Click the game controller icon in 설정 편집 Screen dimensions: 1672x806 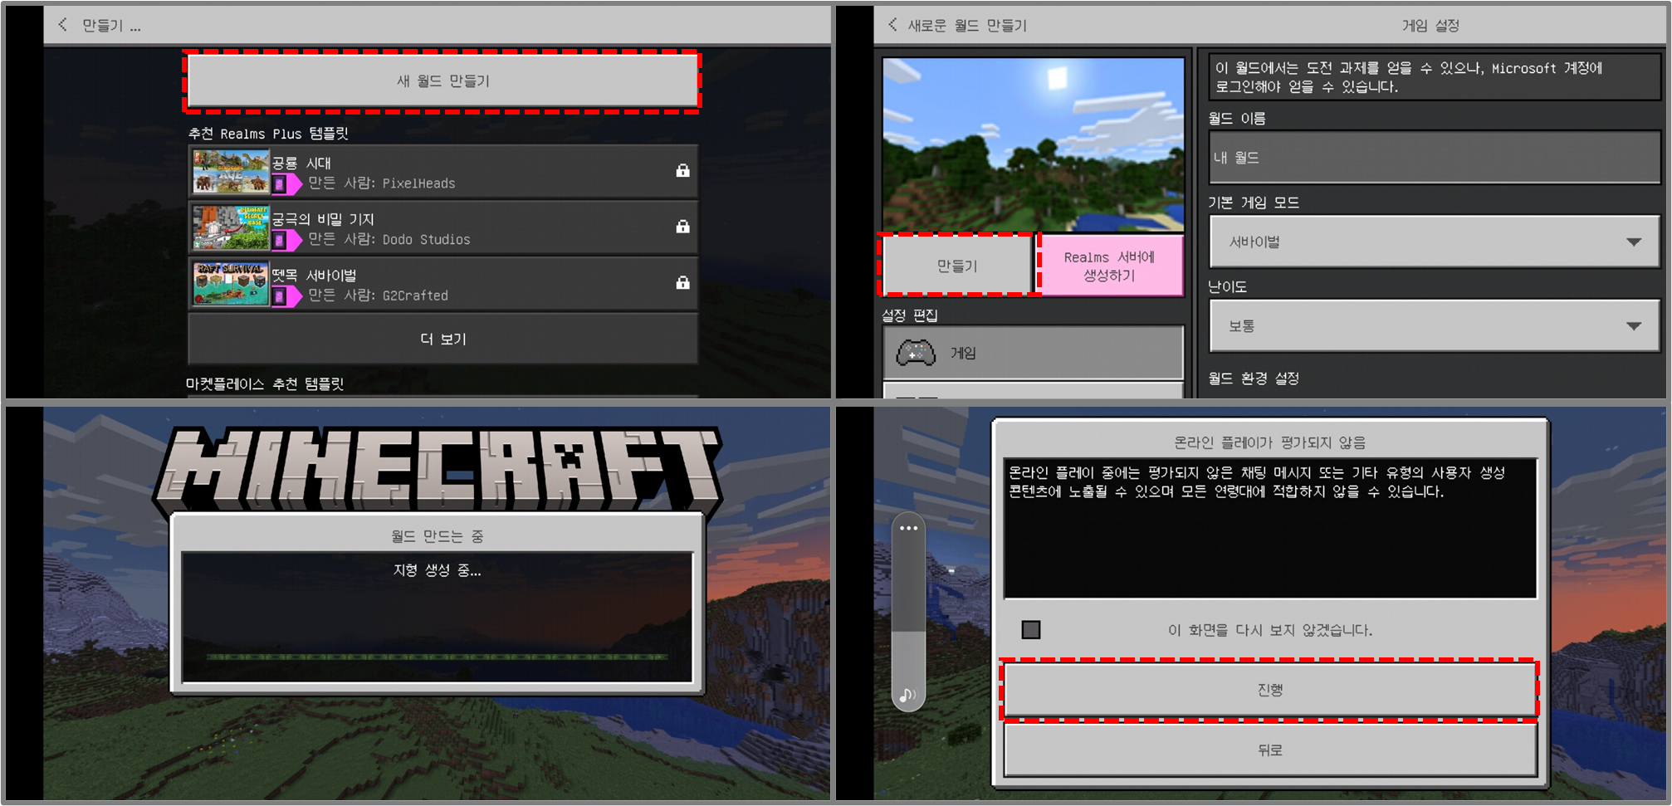coord(916,353)
